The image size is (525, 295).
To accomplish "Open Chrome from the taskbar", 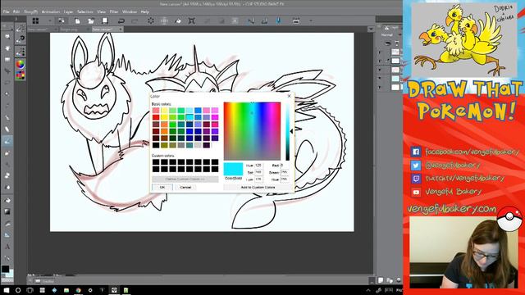I will point(79,290).
